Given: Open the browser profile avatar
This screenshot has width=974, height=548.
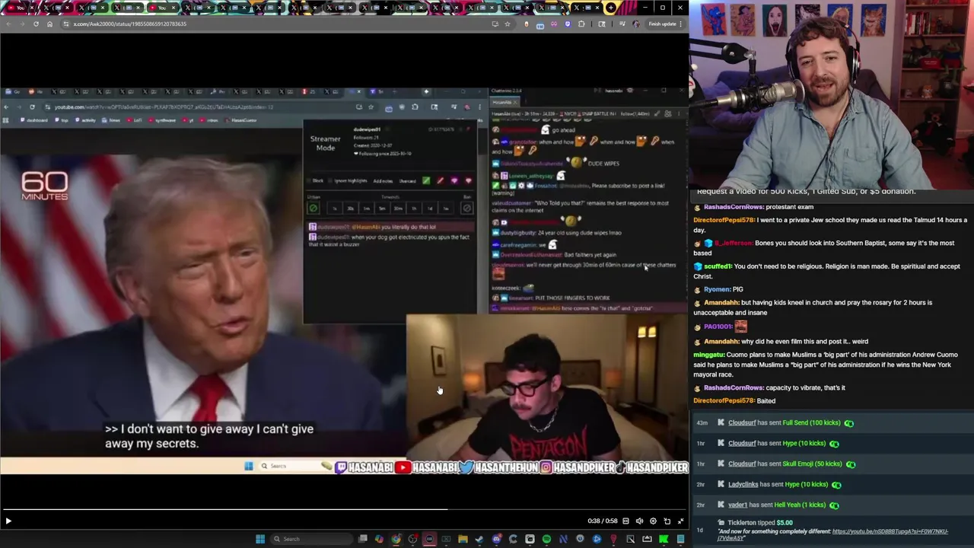Looking at the screenshot, I should tap(636, 24).
